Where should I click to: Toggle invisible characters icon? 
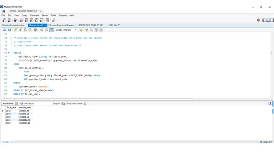pyautogui.click(x=96, y=30)
